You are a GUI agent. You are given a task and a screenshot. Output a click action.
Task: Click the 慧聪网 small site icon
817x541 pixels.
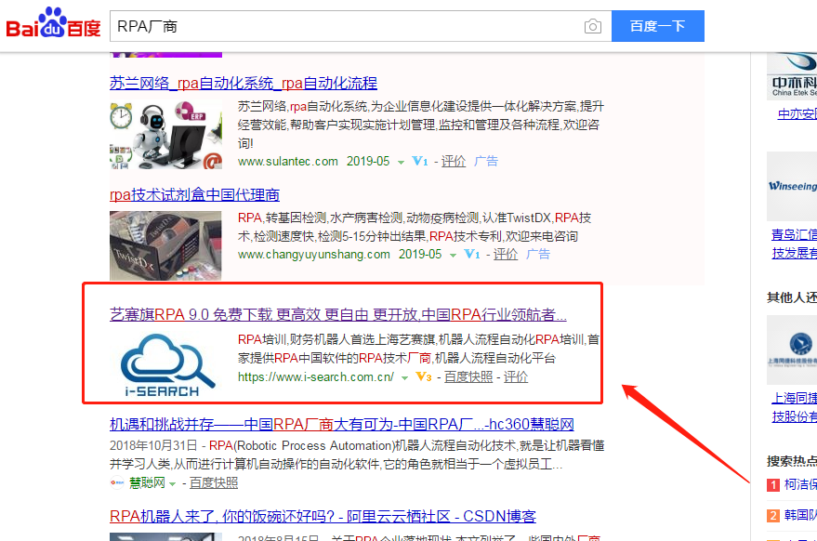[x=117, y=482]
